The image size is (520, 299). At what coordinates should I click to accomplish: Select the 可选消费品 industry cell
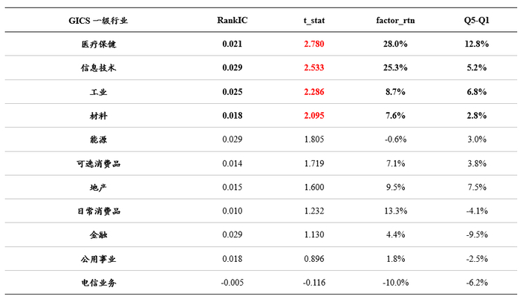pyautogui.click(x=99, y=163)
